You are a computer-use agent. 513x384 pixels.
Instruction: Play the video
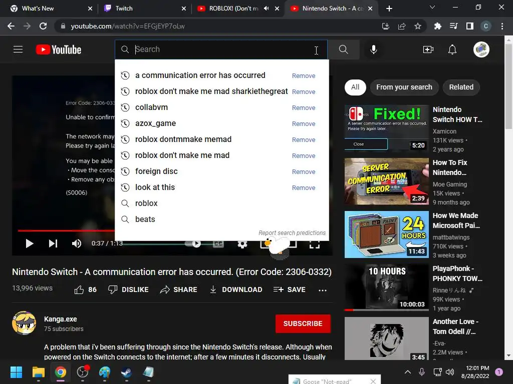[x=30, y=243]
